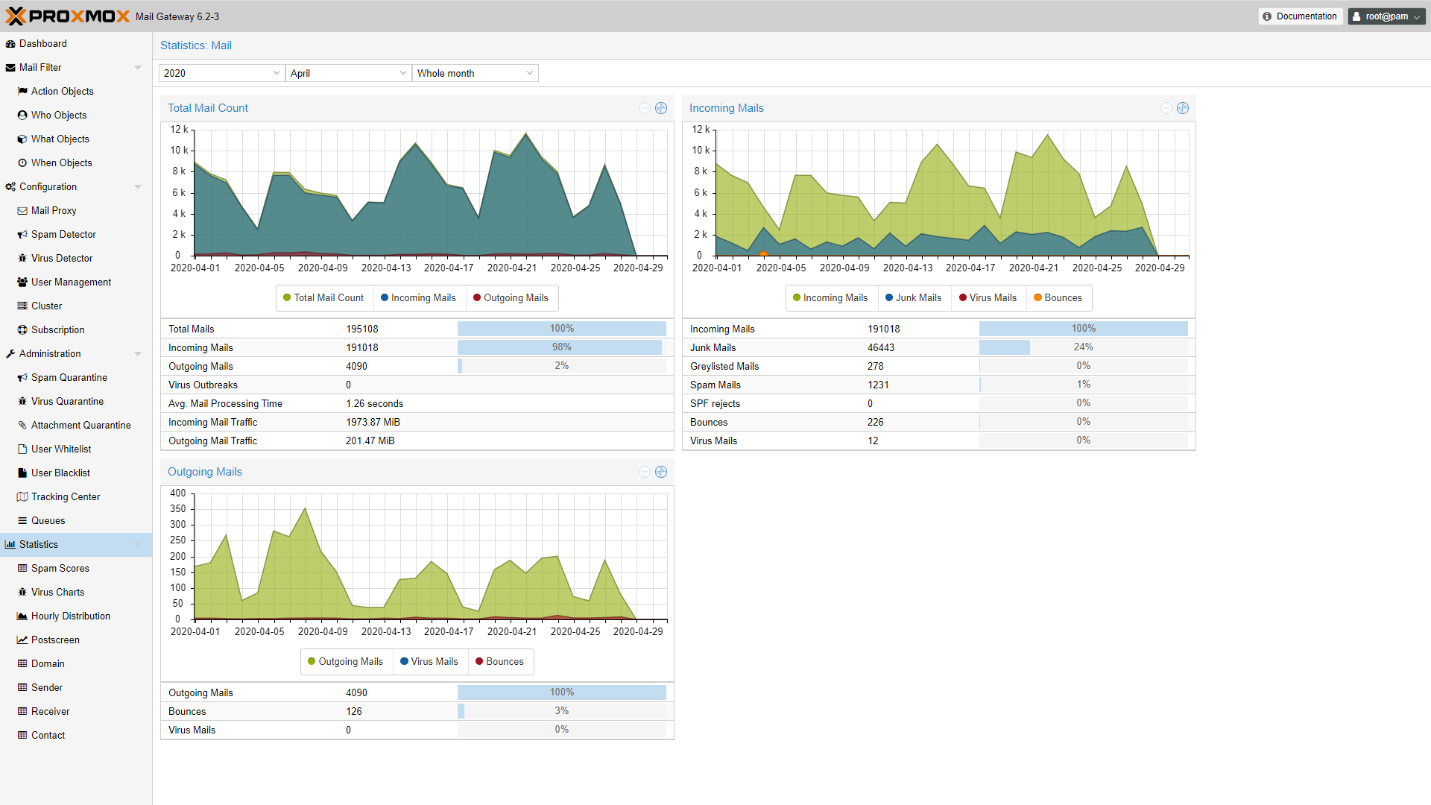Click the Junk Mails 24% progress bar

1082,347
